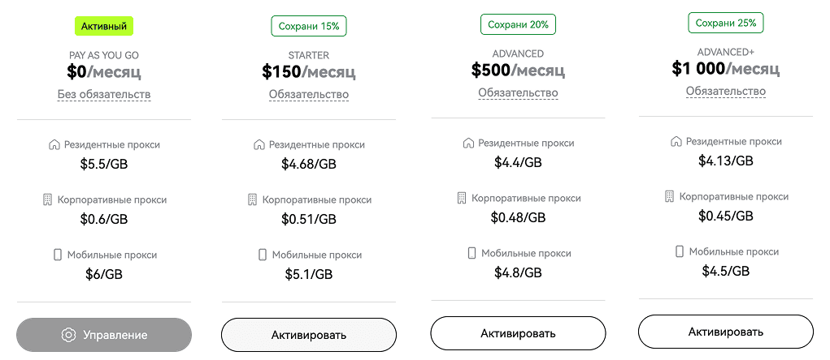
Task: Click the gear icon in the Управление button
Action: point(68,335)
